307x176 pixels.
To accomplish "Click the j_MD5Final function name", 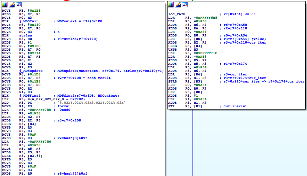I will click(29, 96).
